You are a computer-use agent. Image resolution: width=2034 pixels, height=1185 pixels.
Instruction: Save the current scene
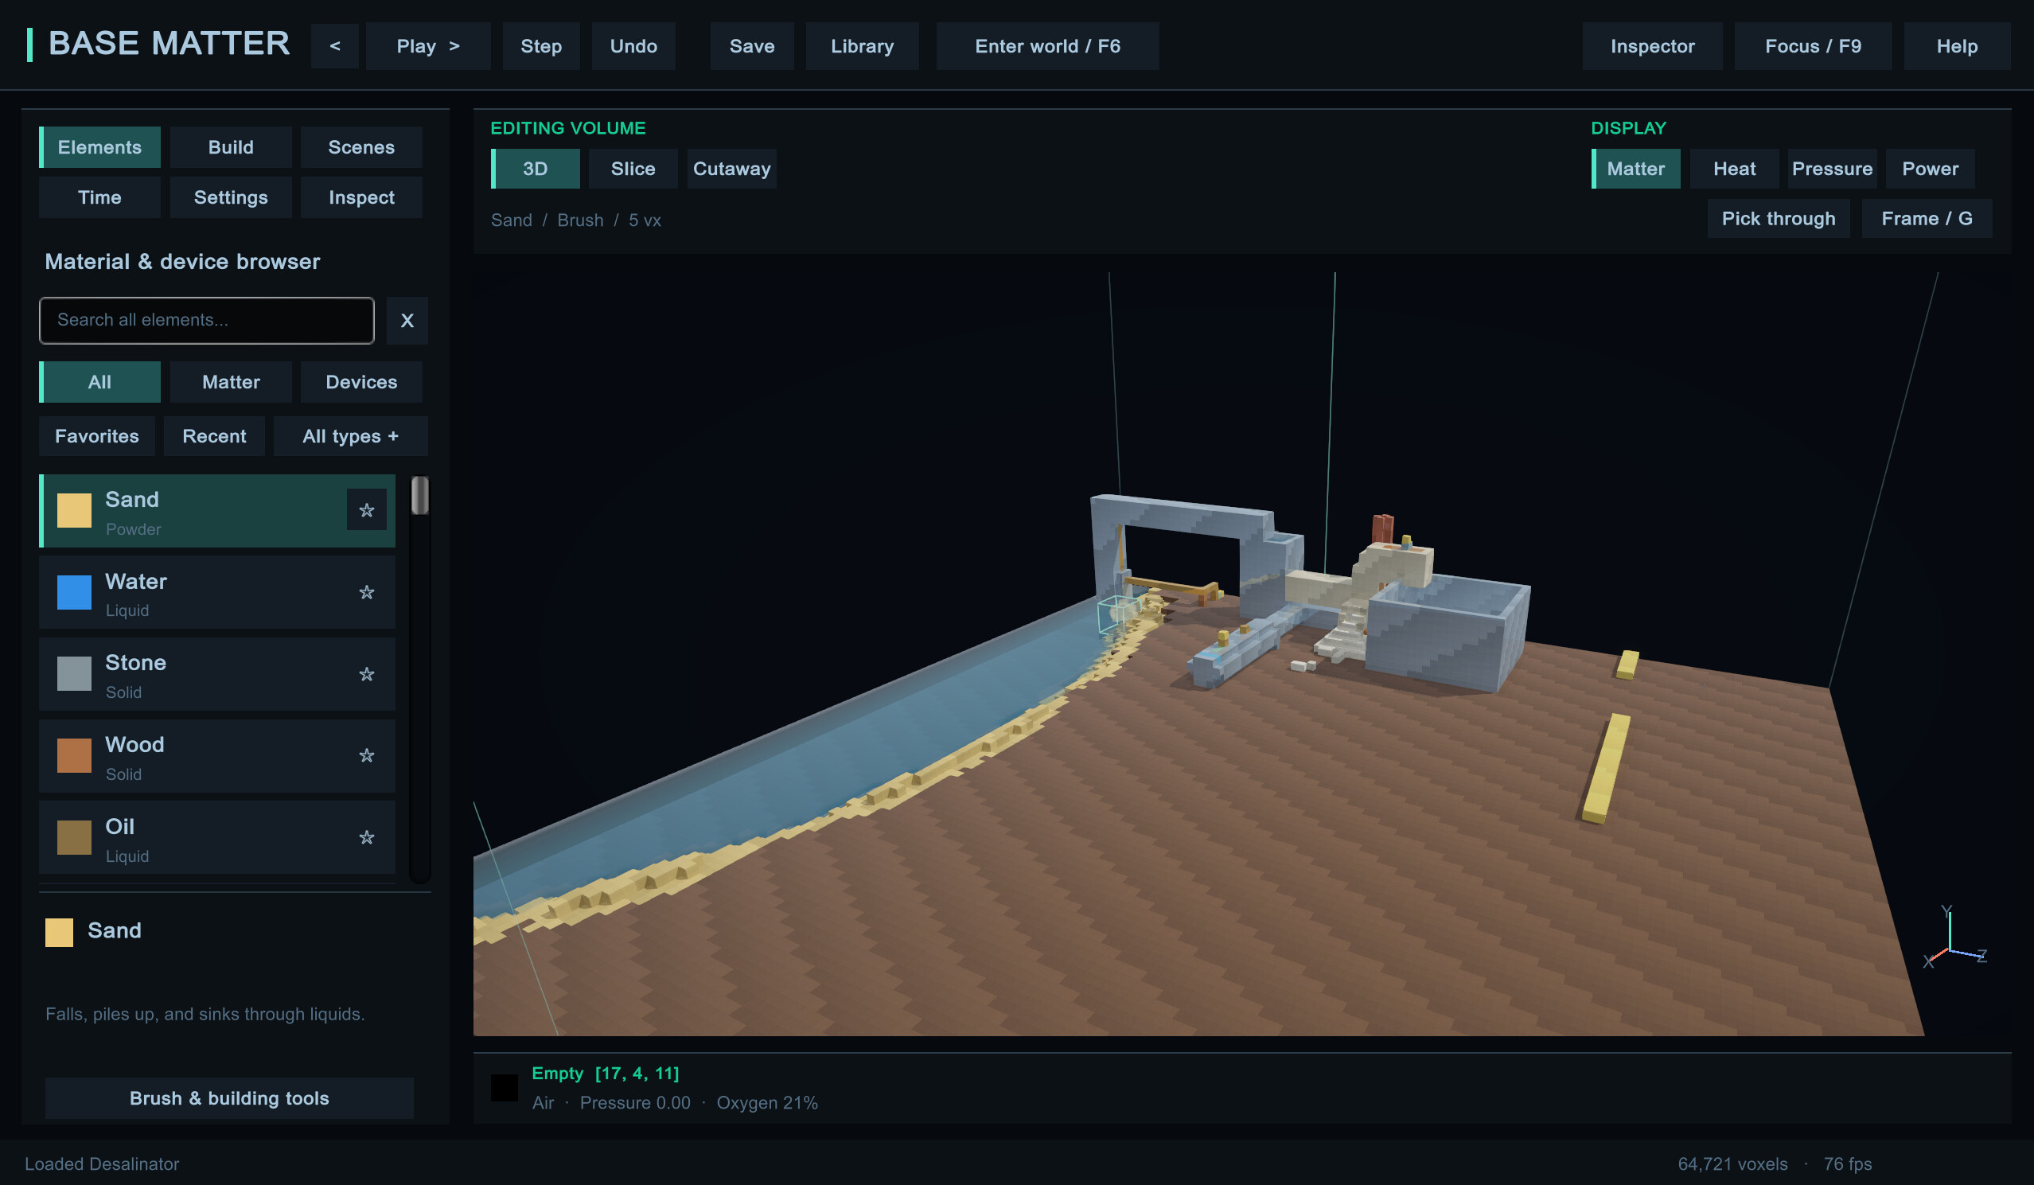[x=752, y=46]
